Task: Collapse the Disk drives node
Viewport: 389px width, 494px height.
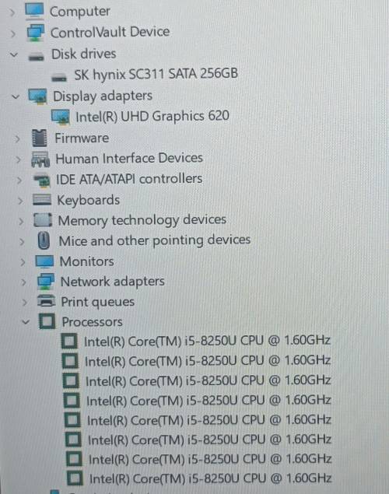Action: click(14, 54)
